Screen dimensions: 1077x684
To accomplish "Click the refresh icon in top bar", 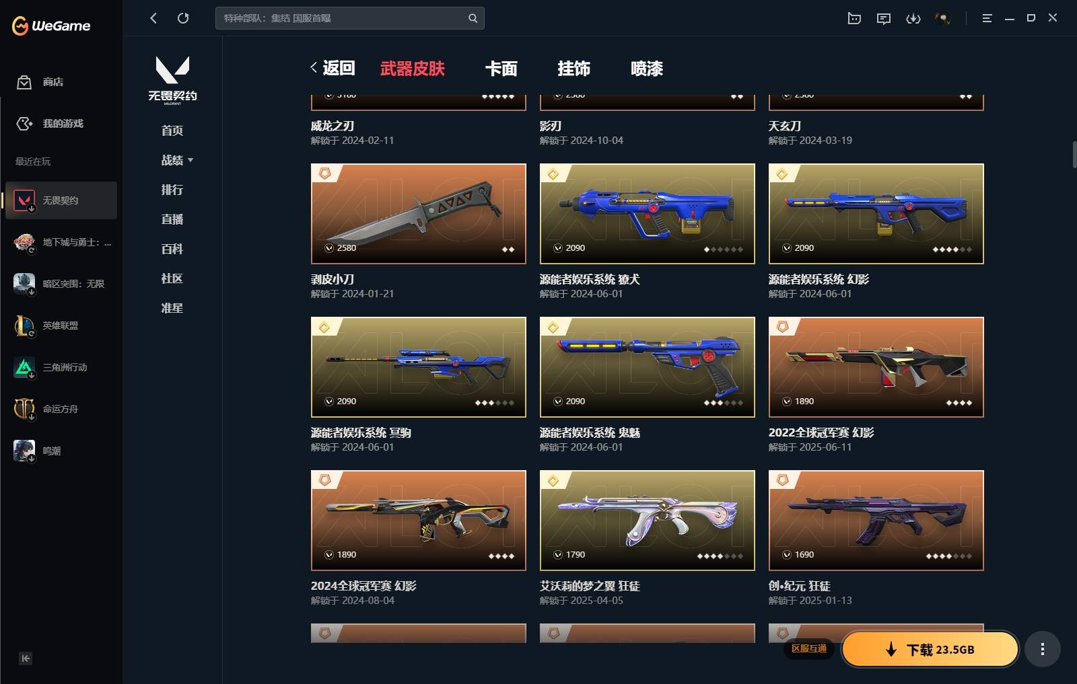I will point(183,18).
